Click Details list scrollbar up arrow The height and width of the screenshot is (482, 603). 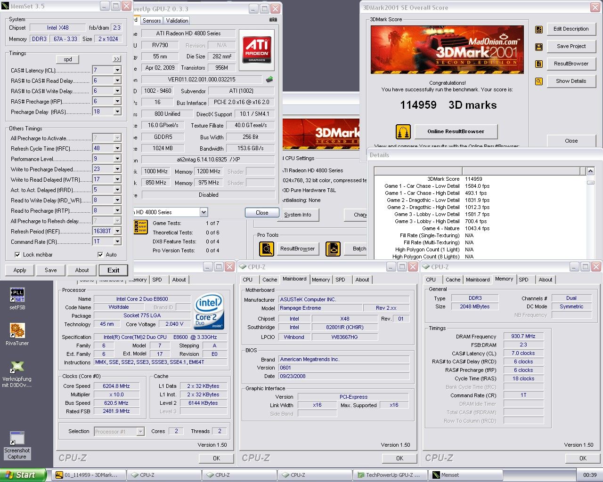[590, 171]
